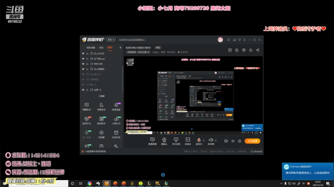Open the hamburger menu in the title bar
The height and width of the screenshot is (187, 334).
pyautogui.click(x=244, y=40)
